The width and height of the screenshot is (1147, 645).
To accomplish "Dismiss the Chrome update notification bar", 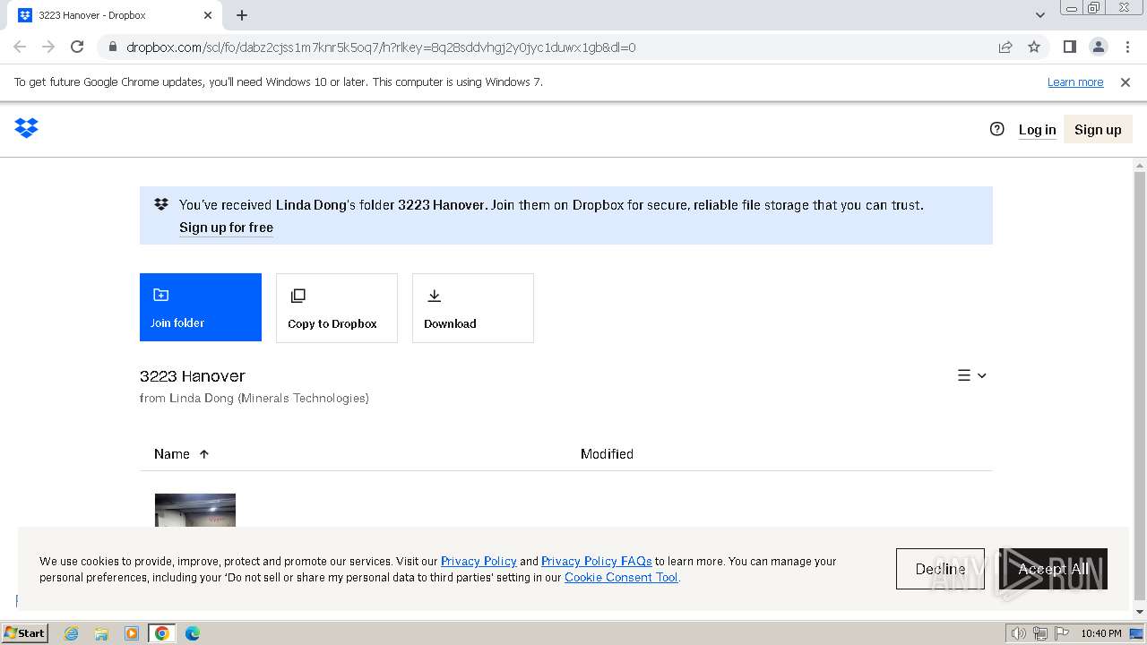I will [x=1125, y=82].
